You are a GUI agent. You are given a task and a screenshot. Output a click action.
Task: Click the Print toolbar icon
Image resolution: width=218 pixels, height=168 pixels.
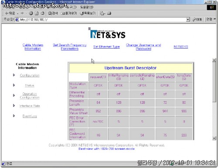(x=109, y=13)
